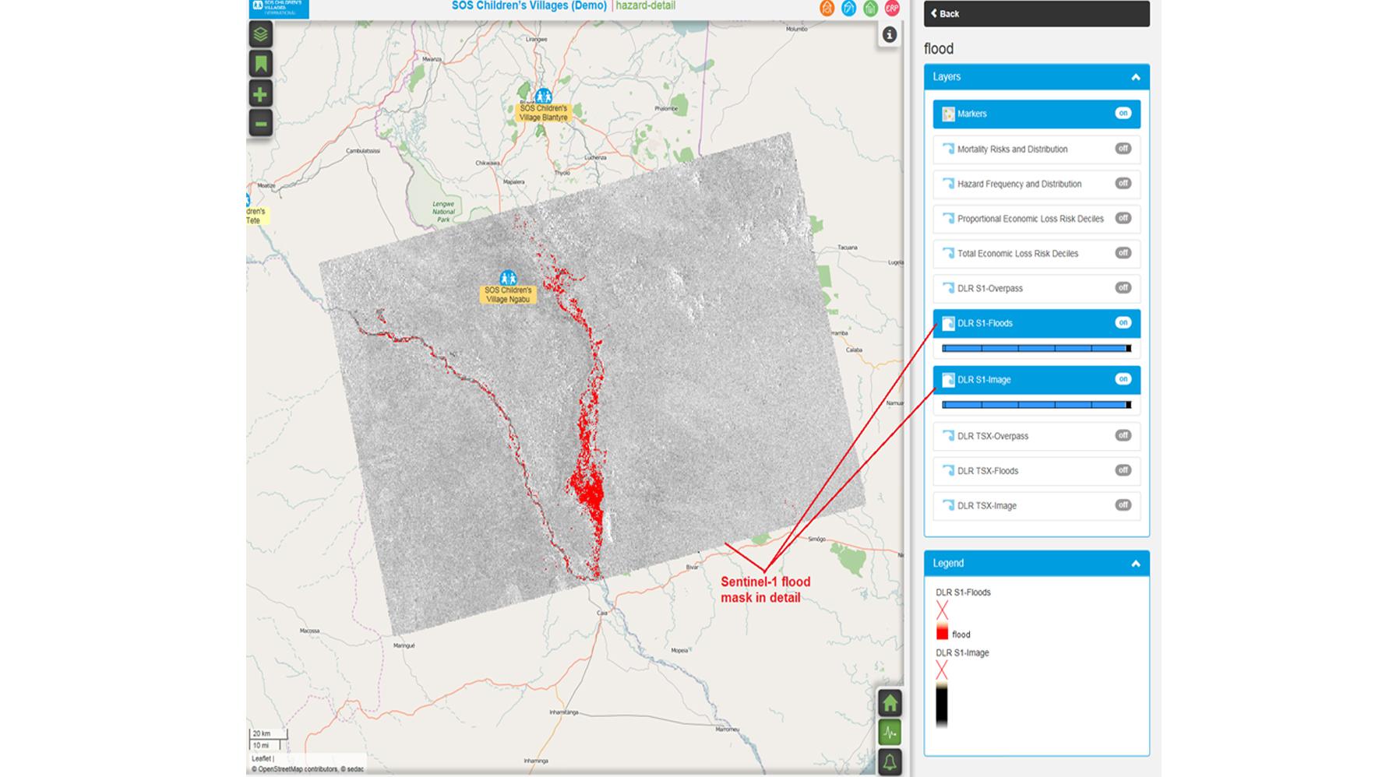Adjust the DLR S1-Image opacity slider
1382x777 pixels.
pyautogui.click(x=1036, y=405)
